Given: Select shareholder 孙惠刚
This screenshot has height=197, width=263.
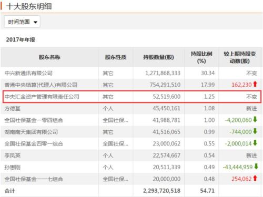Looking at the screenshot, I should pos(13,167).
